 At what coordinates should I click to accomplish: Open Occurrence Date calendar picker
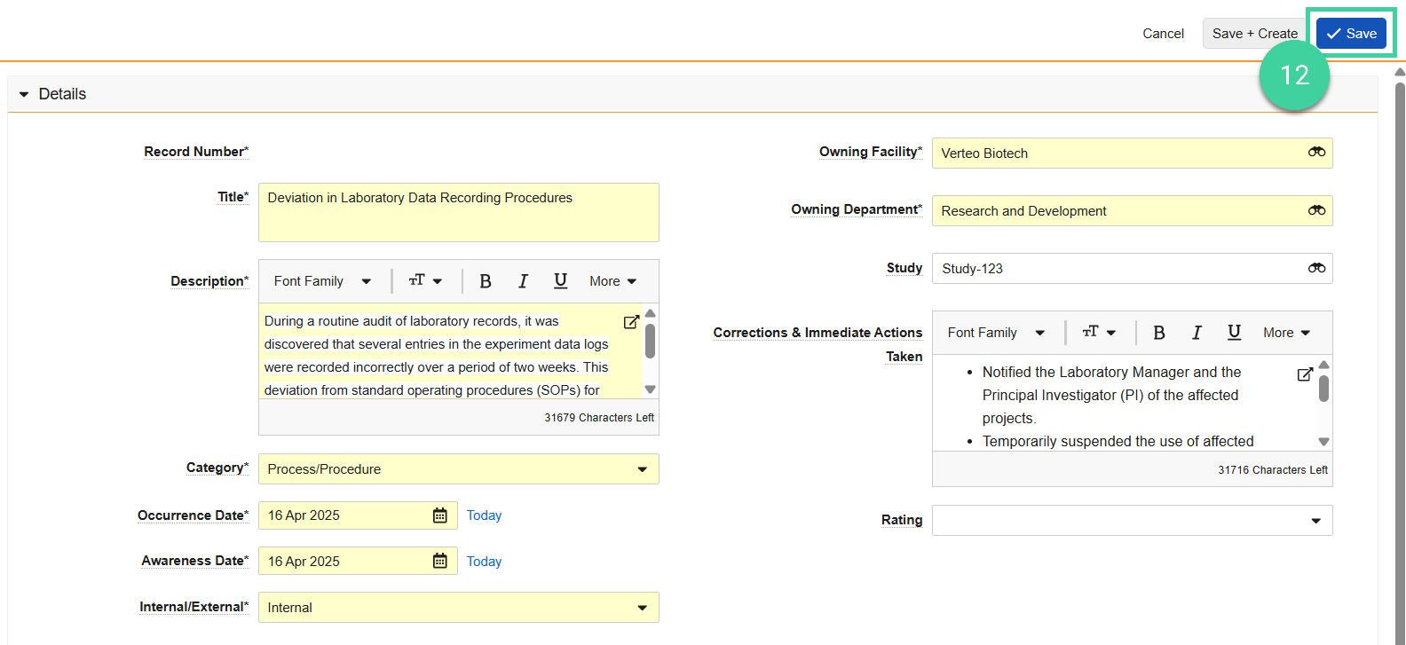439,515
